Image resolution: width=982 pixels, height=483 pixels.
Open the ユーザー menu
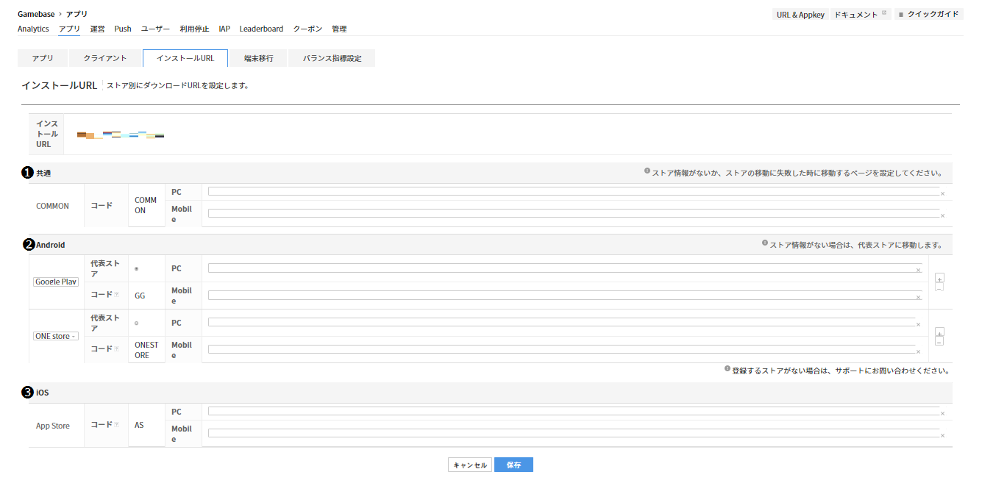tap(155, 29)
